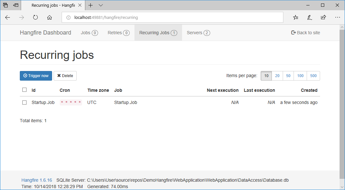Toggle the select-all checkbox in table header
Screen dimensions: 345x190
click(24, 90)
